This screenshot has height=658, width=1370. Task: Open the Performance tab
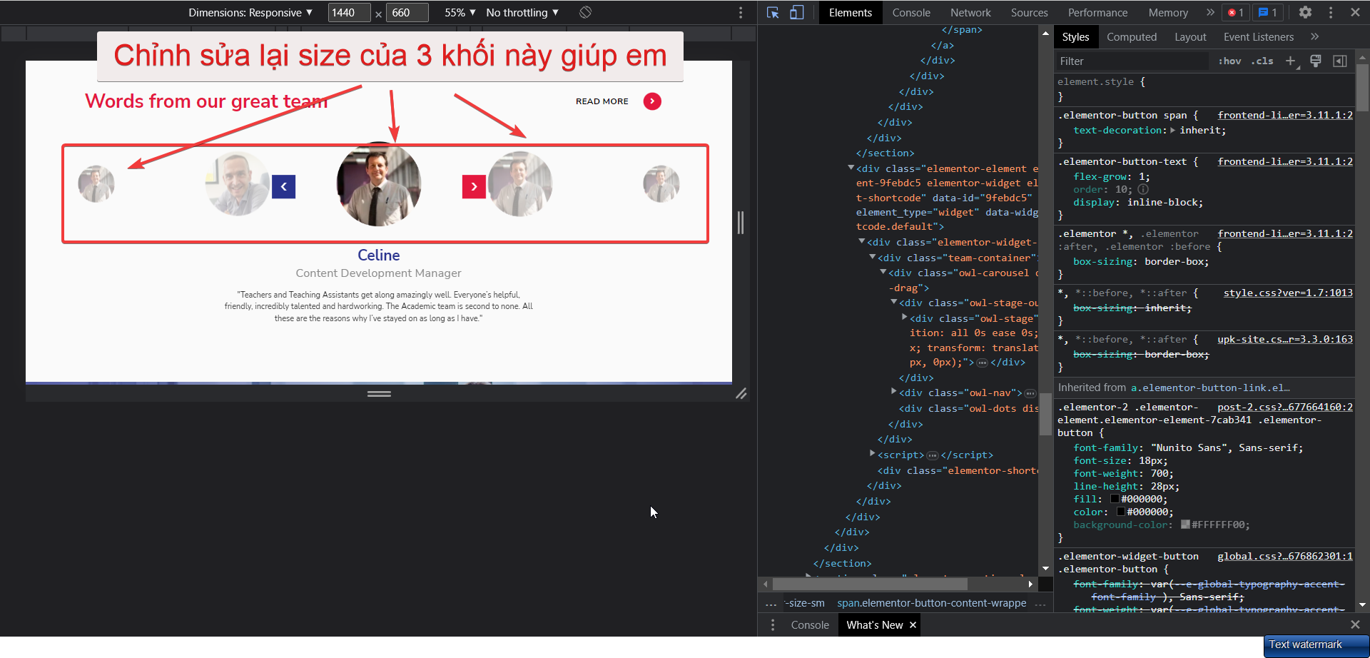click(1097, 12)
